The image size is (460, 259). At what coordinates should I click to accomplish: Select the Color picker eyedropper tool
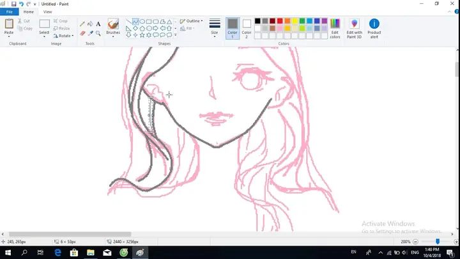click(90, 33)
